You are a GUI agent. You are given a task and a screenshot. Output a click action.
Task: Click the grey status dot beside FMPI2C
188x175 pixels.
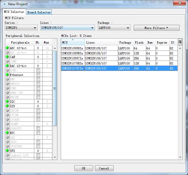coord(7,83)
